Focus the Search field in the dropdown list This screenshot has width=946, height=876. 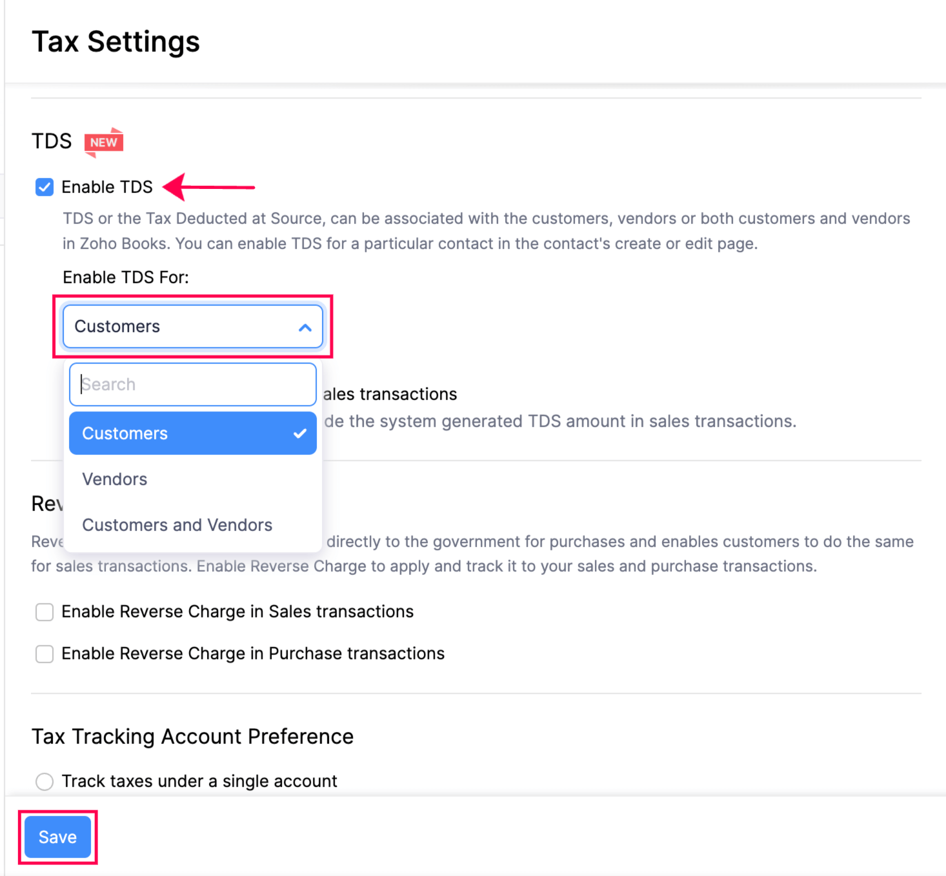point(192,384)
